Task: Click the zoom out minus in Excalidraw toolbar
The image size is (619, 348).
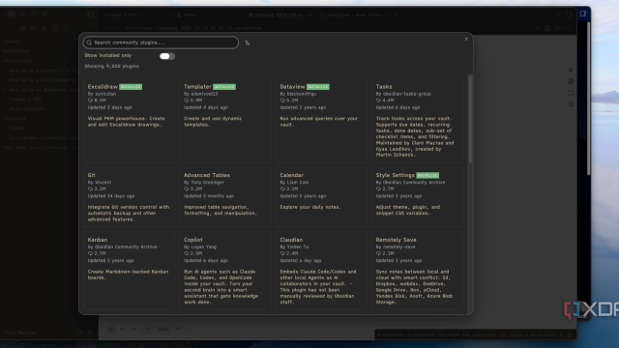Action: coord(149,329)
